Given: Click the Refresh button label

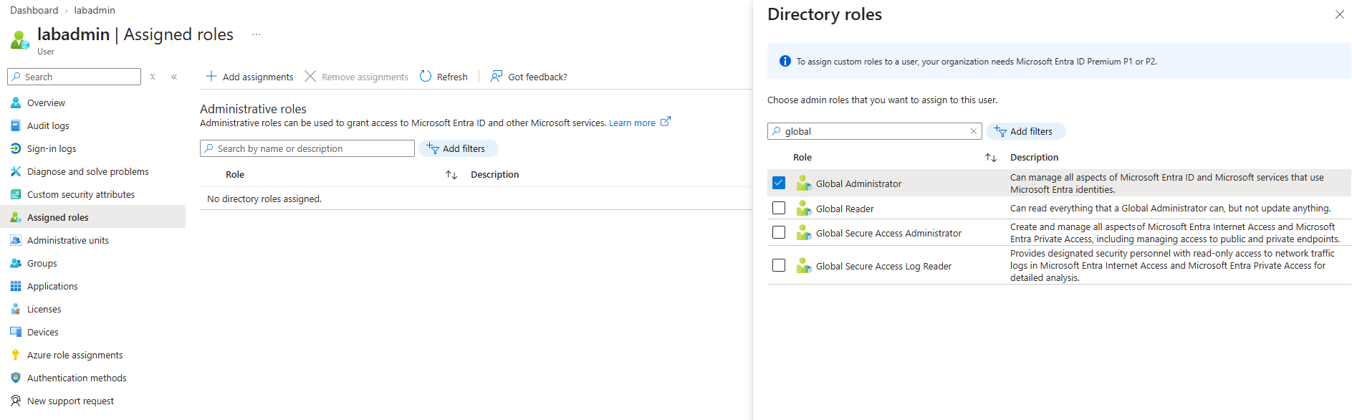Looking at the screenshot, I should (x=452, y=77).
